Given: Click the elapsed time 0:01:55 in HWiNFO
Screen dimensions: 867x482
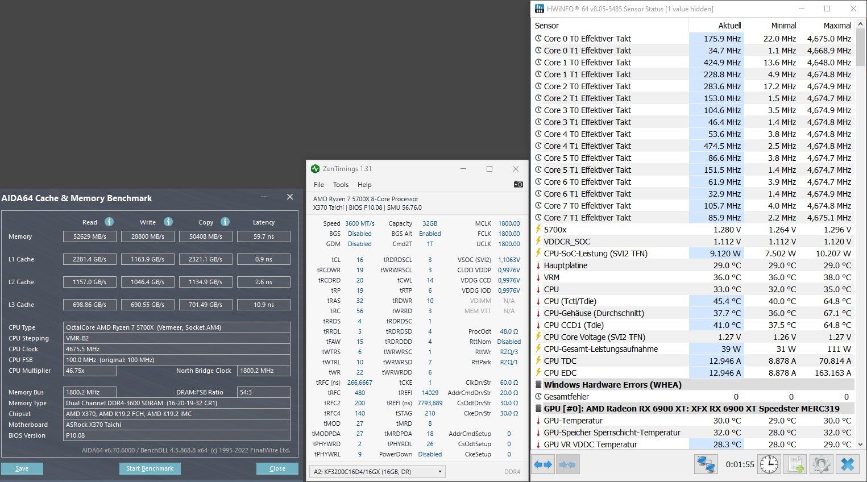Looking at the screenshot, I should point(740,464).
